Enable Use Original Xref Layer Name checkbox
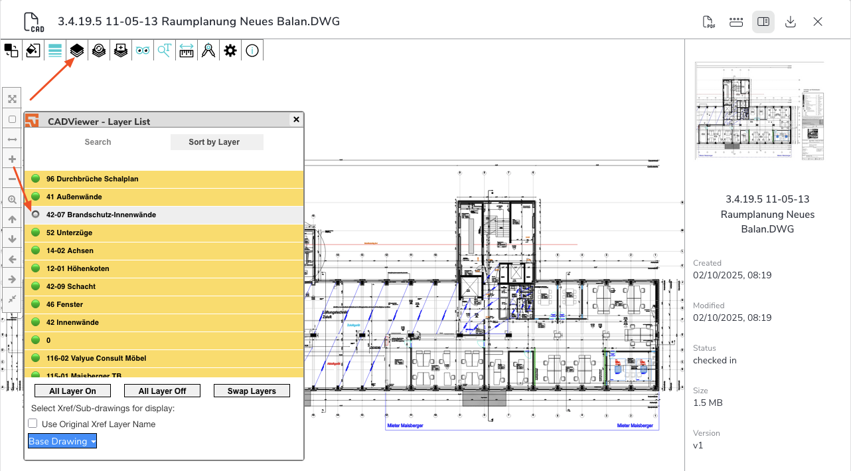The height and width of the screenshot is (471, 851). (33, 424)
